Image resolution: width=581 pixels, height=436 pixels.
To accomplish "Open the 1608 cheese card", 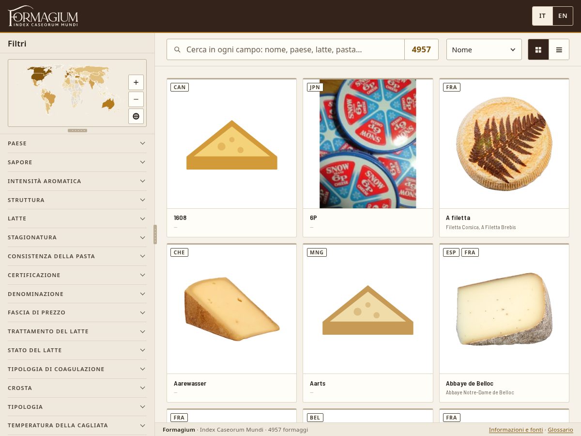I will coord(231,158).
